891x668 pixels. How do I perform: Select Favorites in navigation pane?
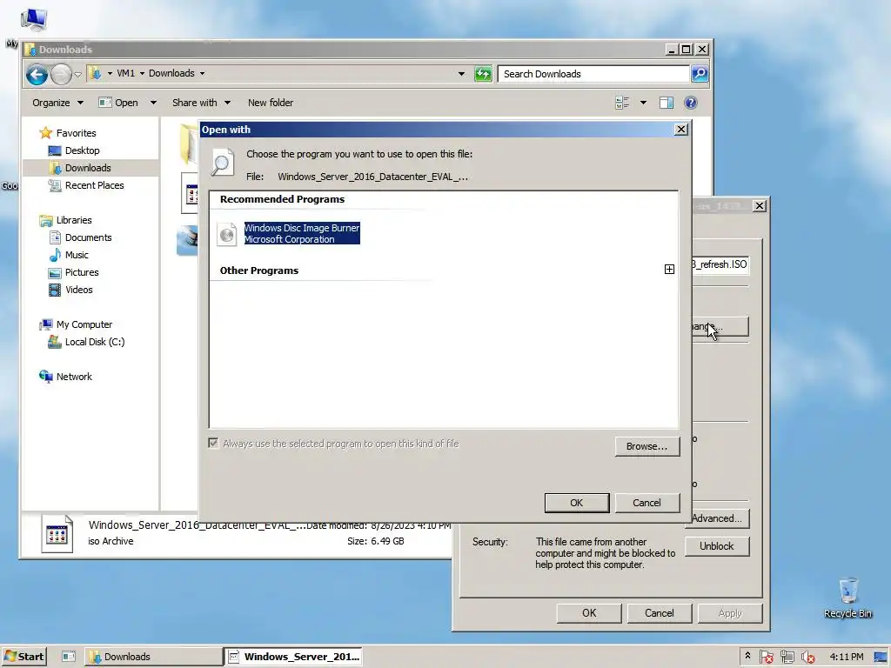[x=76, y=133]
